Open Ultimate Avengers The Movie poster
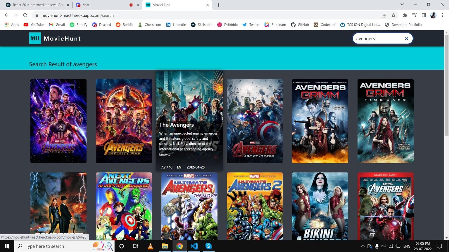 click(x=189, y=206)
